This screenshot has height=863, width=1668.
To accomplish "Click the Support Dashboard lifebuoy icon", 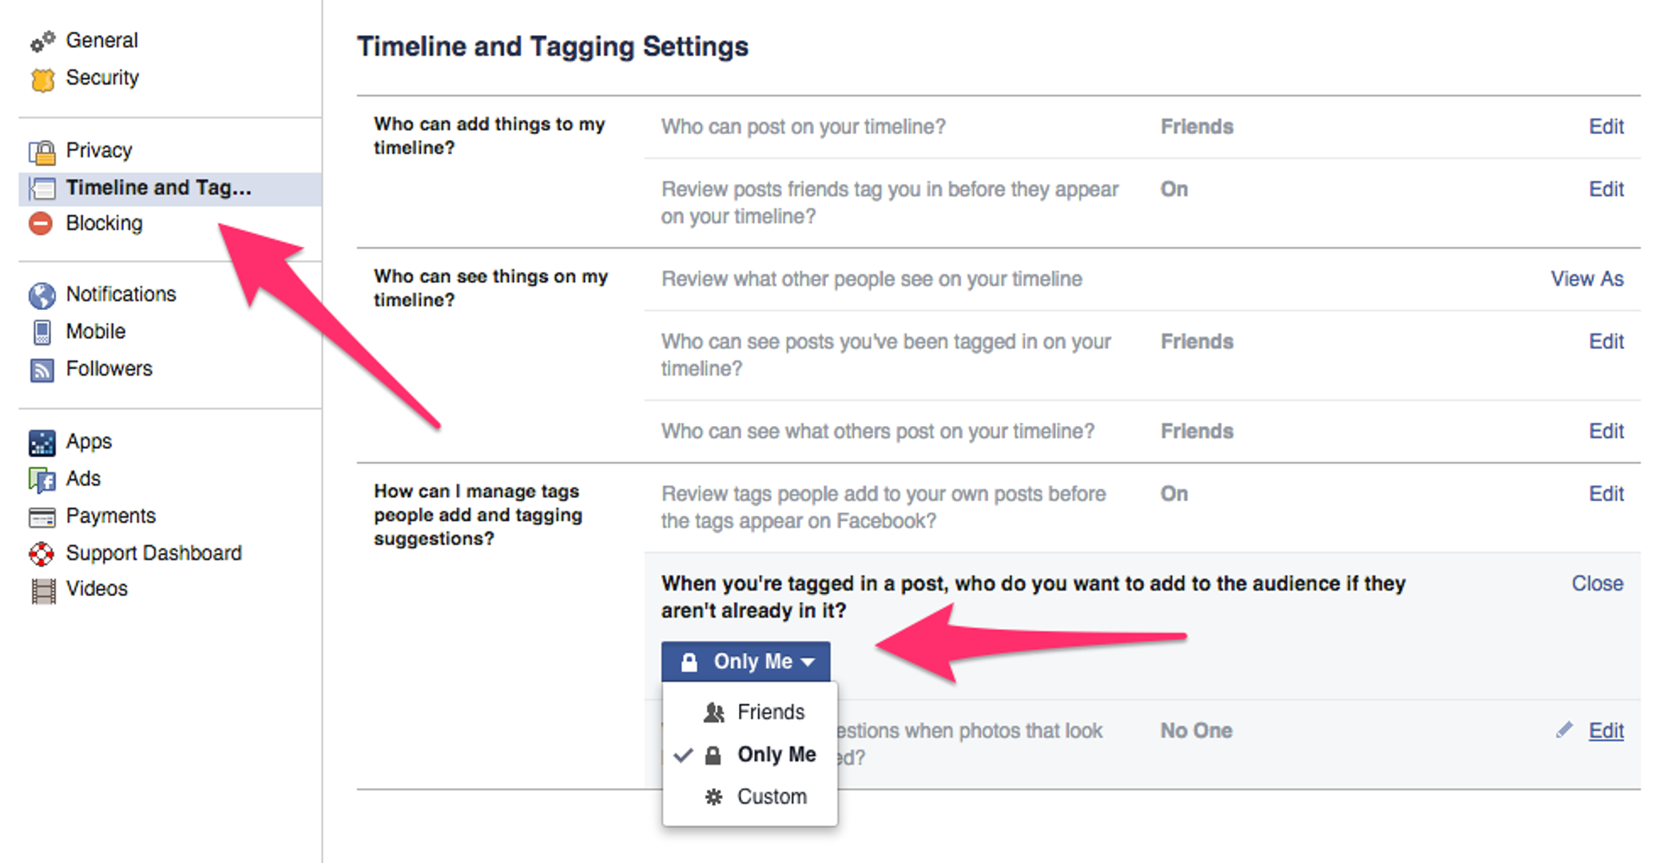I will (42, 553).
